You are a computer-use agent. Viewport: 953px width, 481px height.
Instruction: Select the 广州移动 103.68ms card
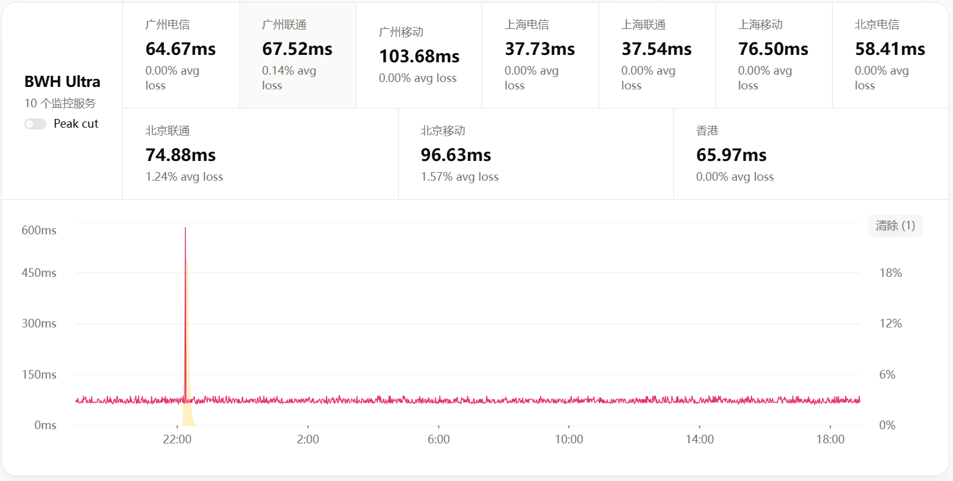tap(418, 55)
